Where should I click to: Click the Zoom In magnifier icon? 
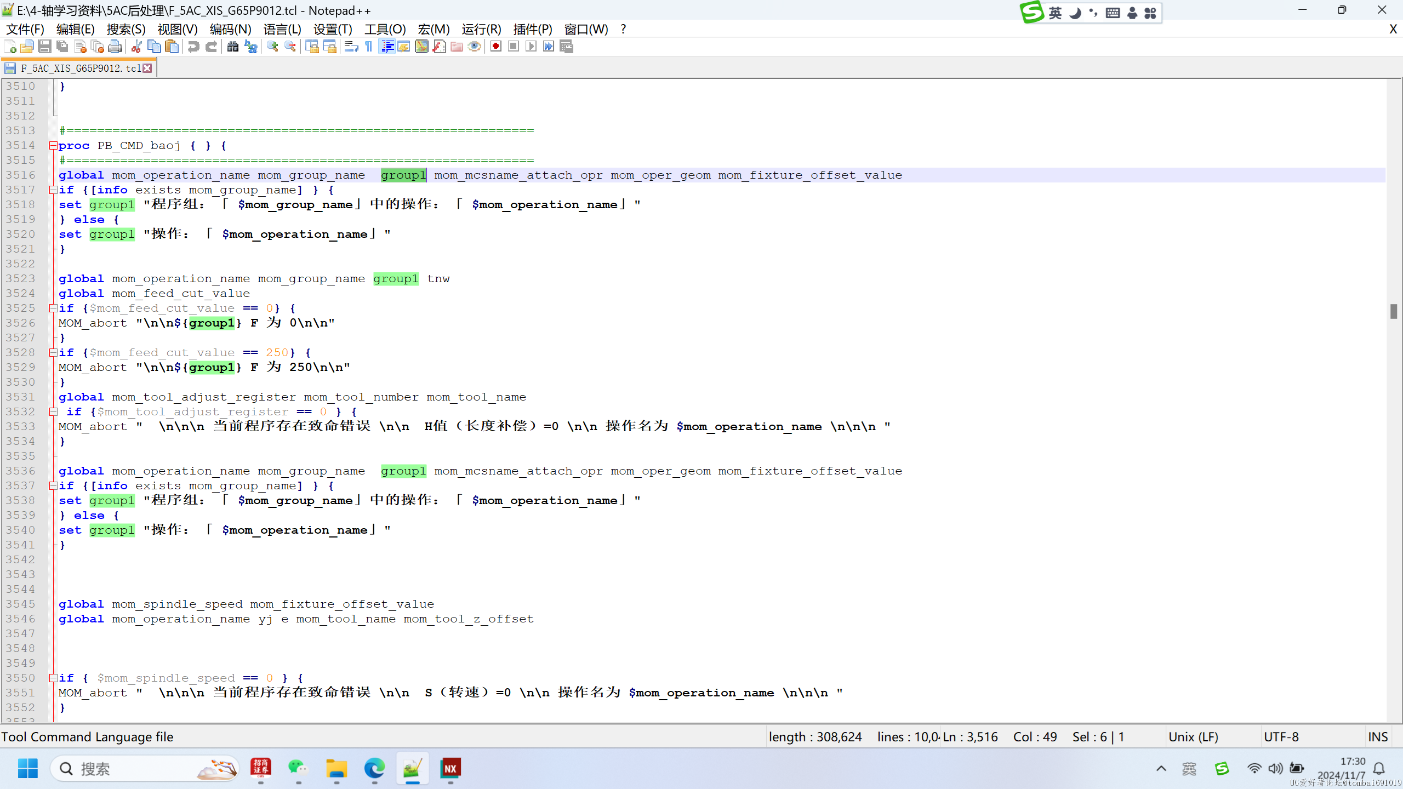272,47
